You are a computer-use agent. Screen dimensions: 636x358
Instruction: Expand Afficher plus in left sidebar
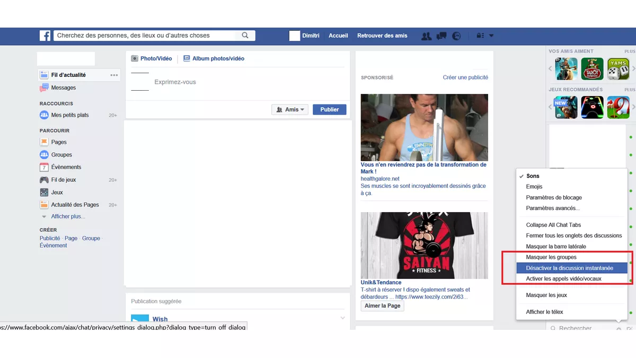pyautogui.click(x=68, y=216)
